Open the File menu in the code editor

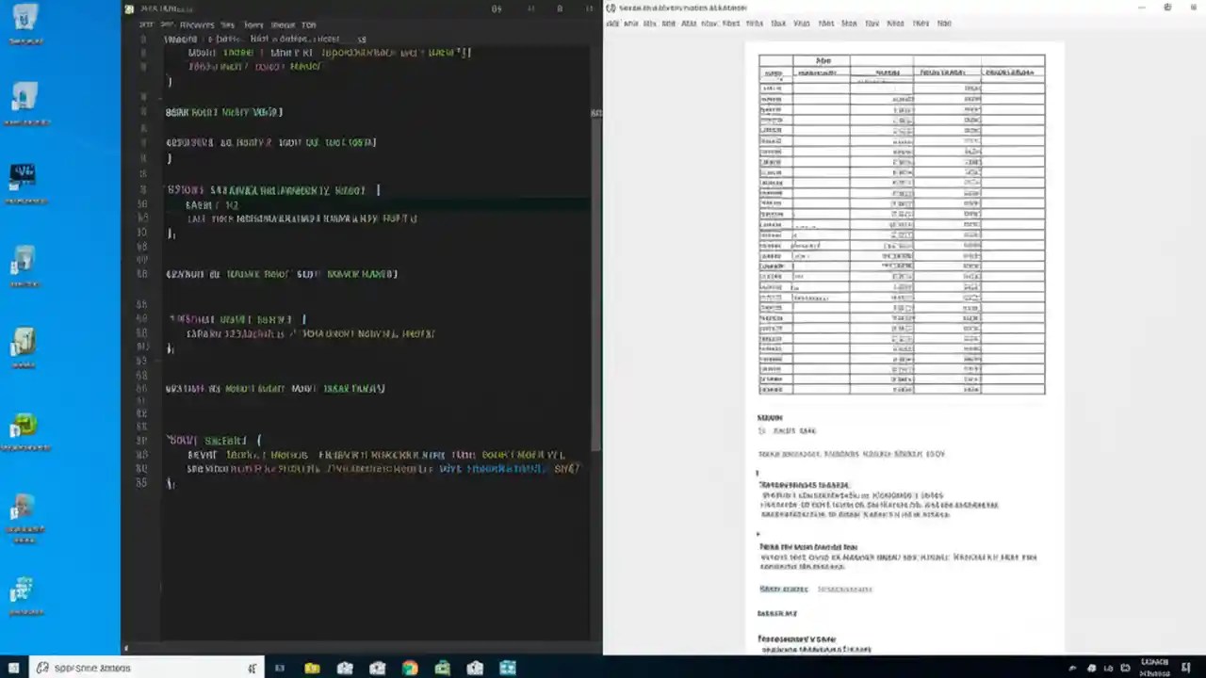[145, 25]
